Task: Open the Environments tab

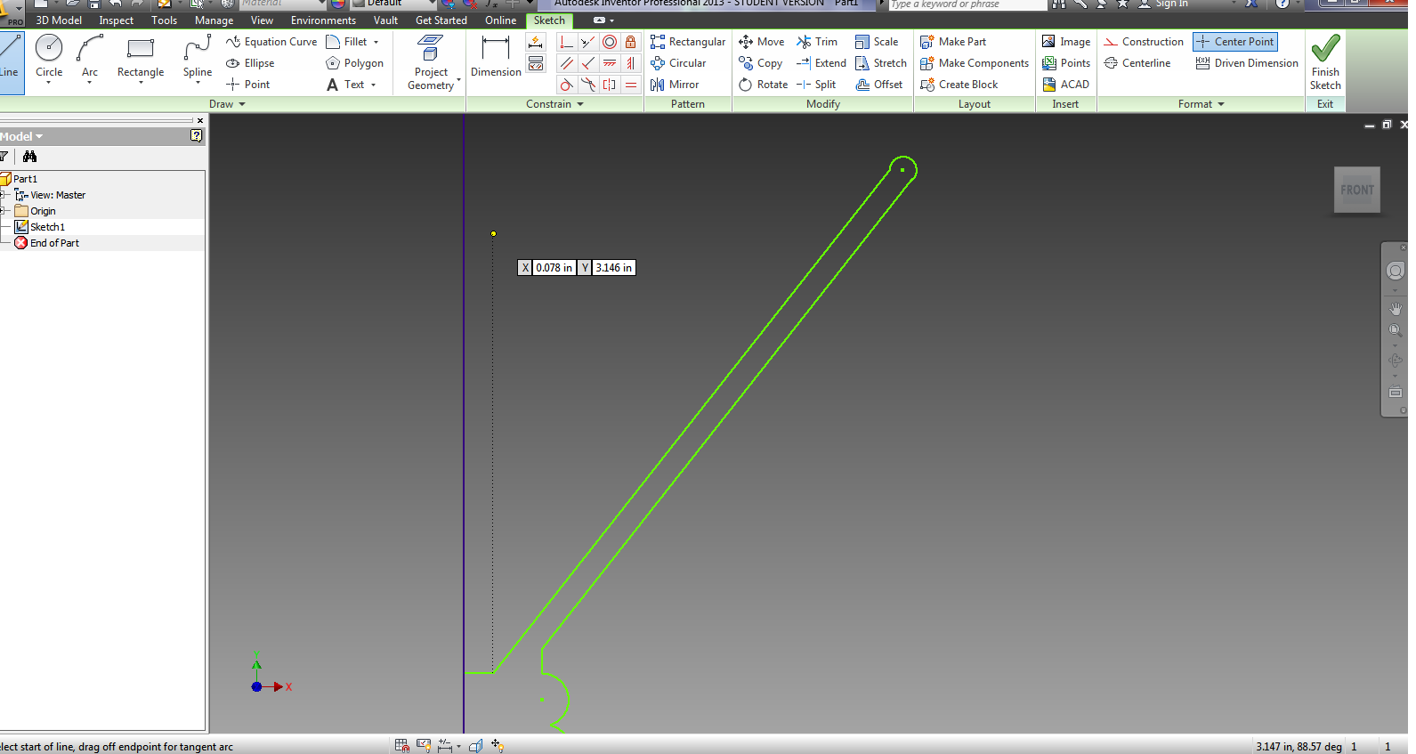Action: 323,20
